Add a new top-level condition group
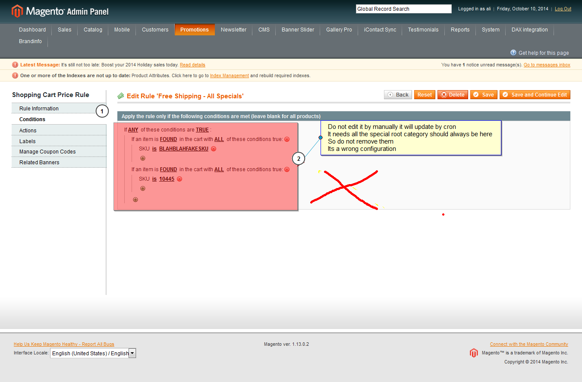Screen dimensions: 582x382 pyautogui.click(x=135, y=200)
